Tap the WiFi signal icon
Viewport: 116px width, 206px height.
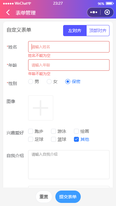coord(29,3)
